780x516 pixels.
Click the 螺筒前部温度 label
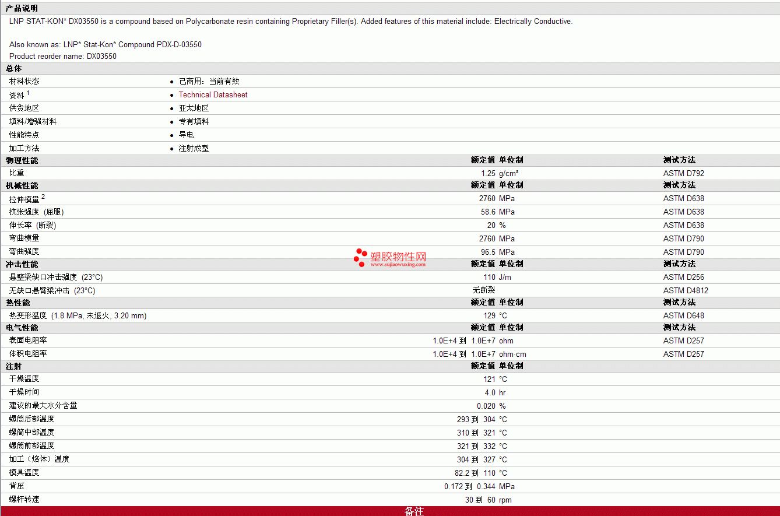point(32,446)
